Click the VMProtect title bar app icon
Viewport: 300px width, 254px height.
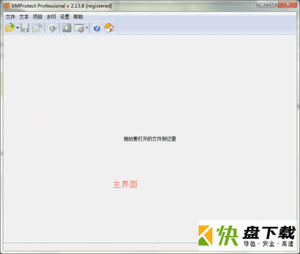pyautogui.click(x=7, y=6)
